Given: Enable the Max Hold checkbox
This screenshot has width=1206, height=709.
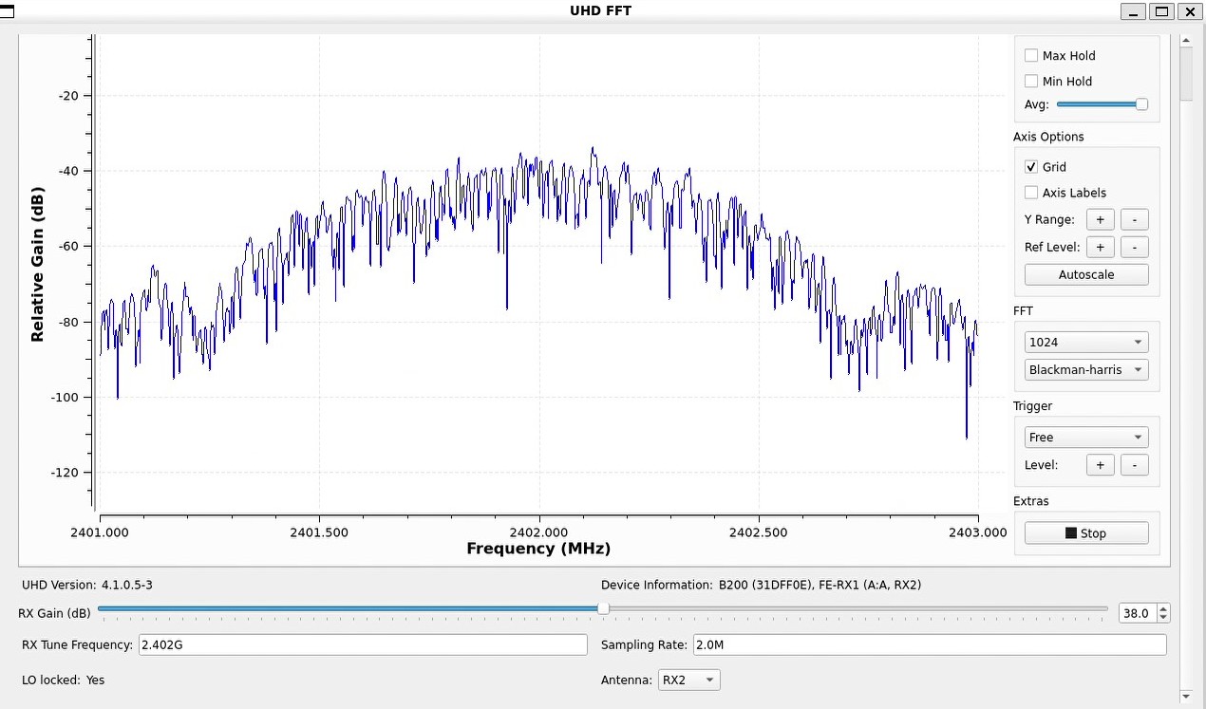Looking at the screenshot, I should point(1031,56).
